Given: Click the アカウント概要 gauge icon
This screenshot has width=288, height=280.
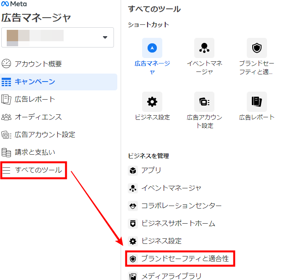Looking at the screenshot, I should pos(6,63).
